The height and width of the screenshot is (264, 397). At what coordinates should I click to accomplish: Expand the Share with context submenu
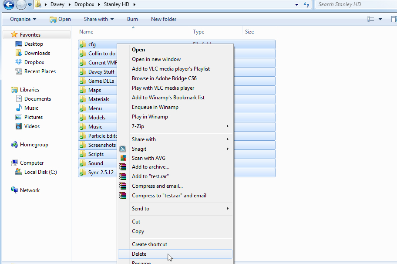(175, 139)
